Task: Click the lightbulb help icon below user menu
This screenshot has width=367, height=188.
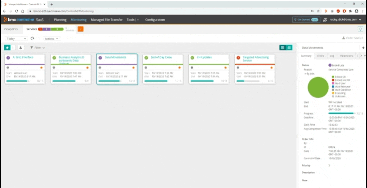Action: (360, 29)
